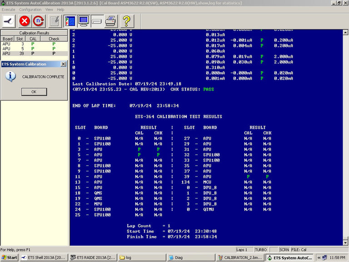Switch to CALIBRATION_2.bmp taskbar item
This screenshot has height=262, width=349.
click(240, 257)
